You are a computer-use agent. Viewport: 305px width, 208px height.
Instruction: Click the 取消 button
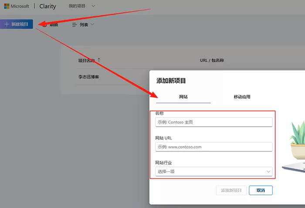261,190
